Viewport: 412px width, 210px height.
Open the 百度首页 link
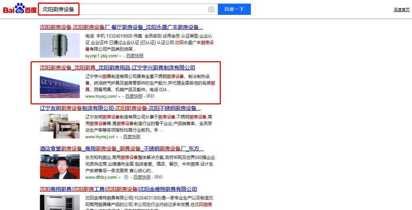click(401, 10)
